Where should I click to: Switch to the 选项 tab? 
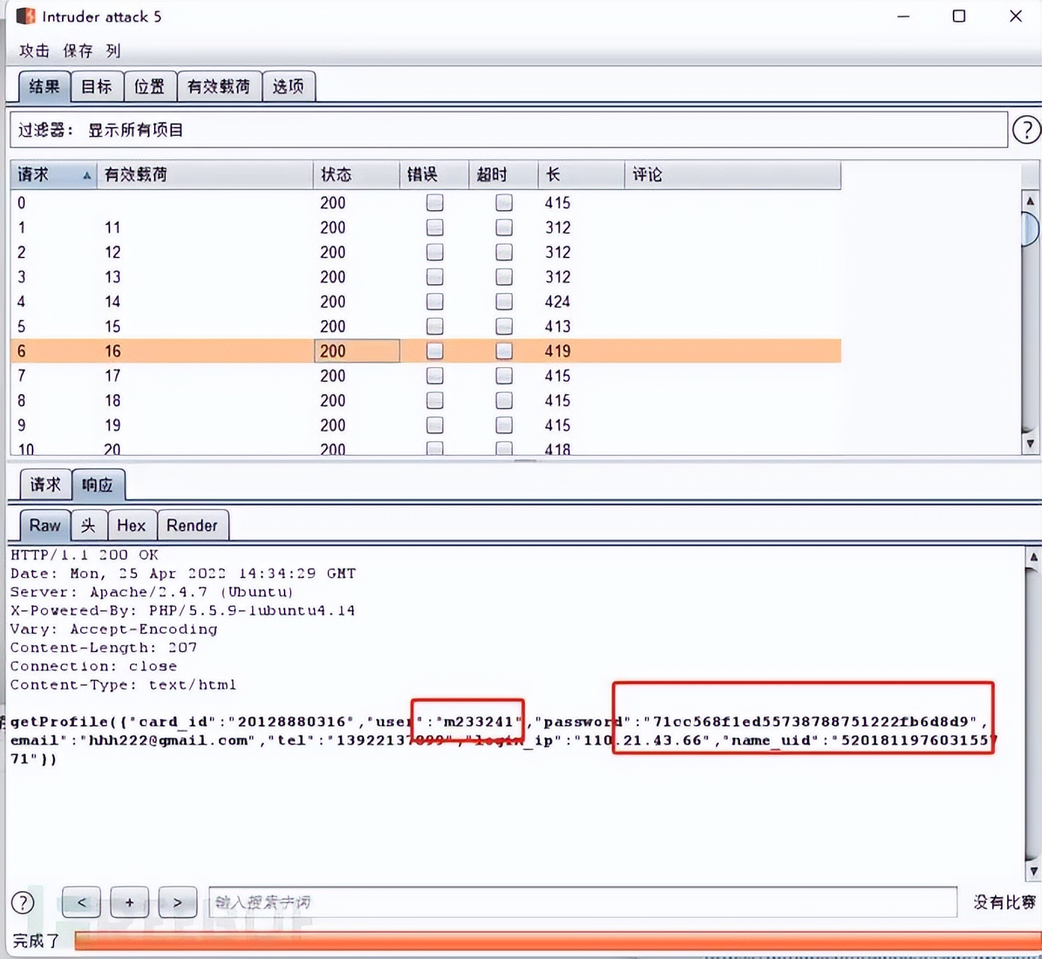point(288,86)
